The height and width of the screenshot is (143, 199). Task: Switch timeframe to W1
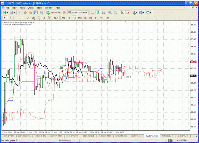[x=102, y=18]
